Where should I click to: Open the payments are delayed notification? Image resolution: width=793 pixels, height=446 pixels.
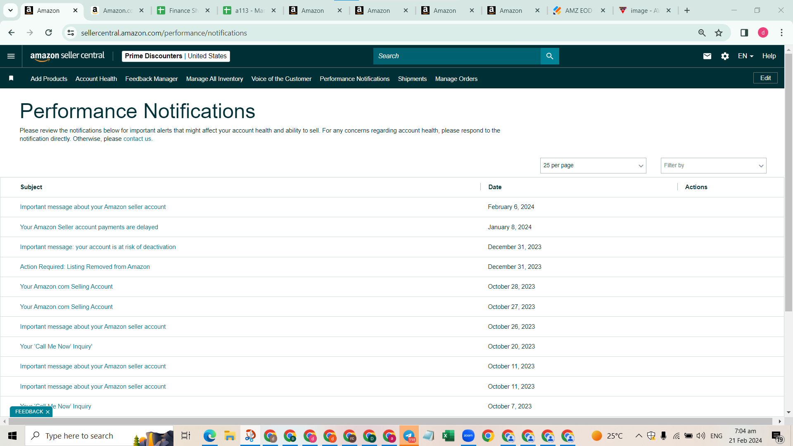tap(89, 227)
